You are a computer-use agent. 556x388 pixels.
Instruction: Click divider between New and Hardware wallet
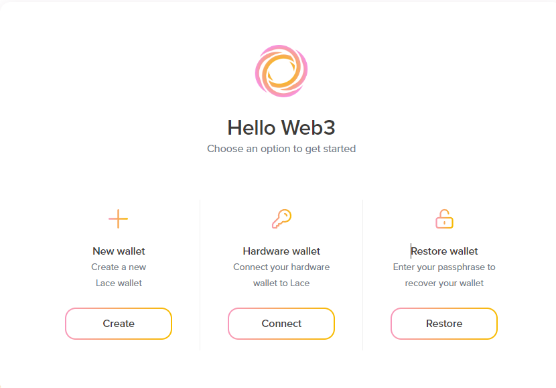pos(200,275)
